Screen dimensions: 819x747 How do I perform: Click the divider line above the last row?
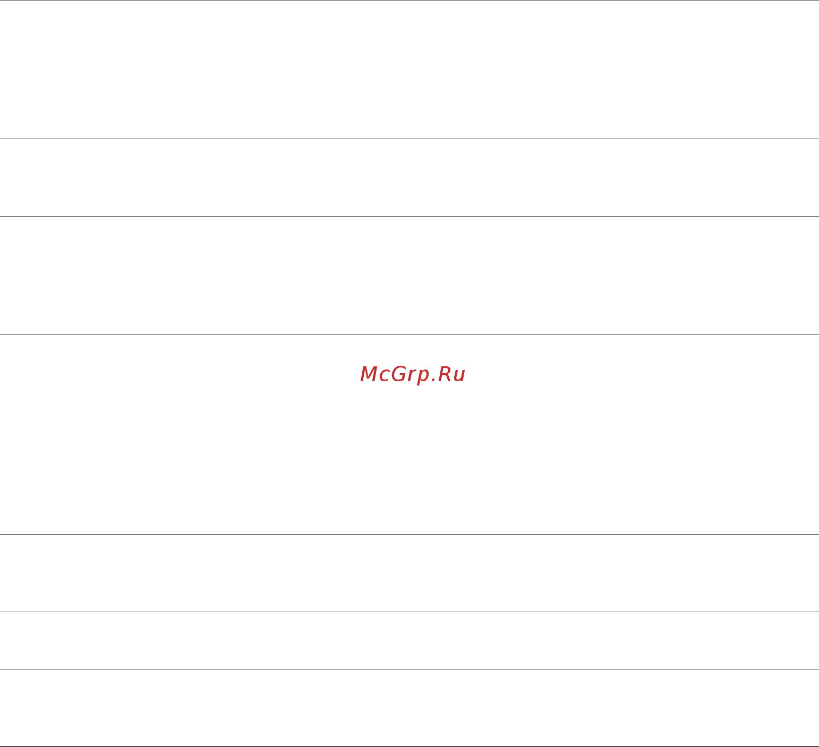click(x=409, y=669)
